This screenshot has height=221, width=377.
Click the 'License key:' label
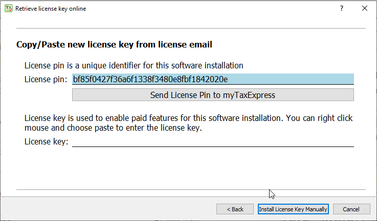pos(46,142)
